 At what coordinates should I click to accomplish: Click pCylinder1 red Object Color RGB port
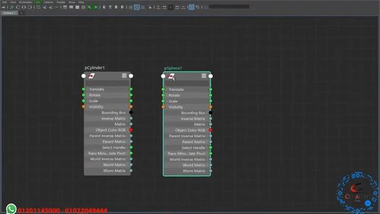(x=131, y=130)
